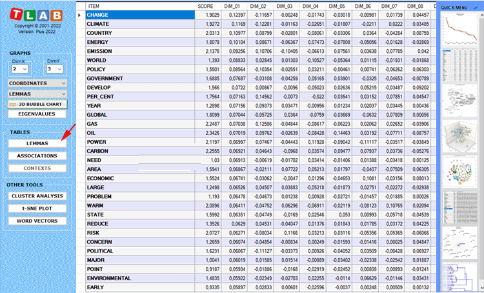This screenshot has width=484, height=293.
Task: Click the 3D BUBBLE CHART button
Action: [x=37, y=105]
